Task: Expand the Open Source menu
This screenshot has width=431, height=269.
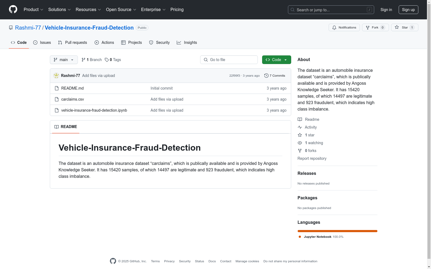Action: point(121,9)
